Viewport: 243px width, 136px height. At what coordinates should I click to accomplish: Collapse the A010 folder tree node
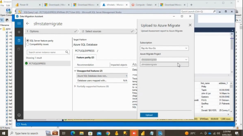(x=1, y=29)
